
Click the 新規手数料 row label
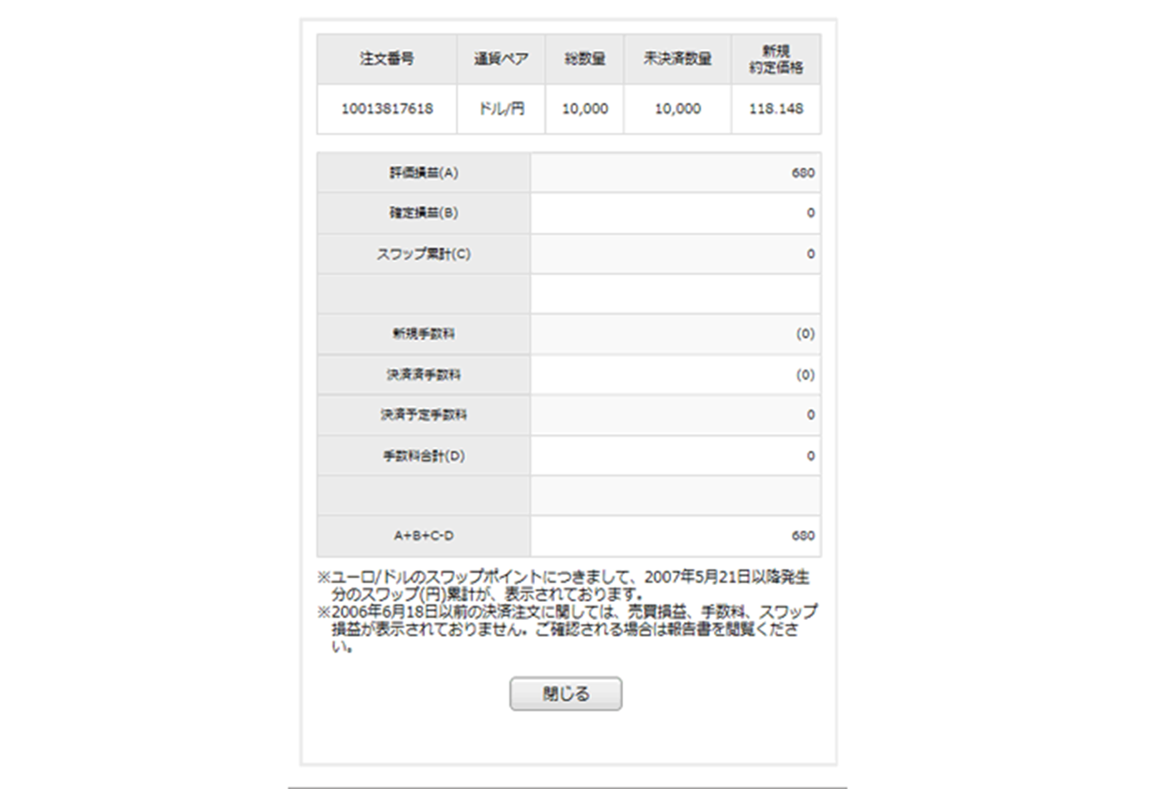tap(422, 334)
